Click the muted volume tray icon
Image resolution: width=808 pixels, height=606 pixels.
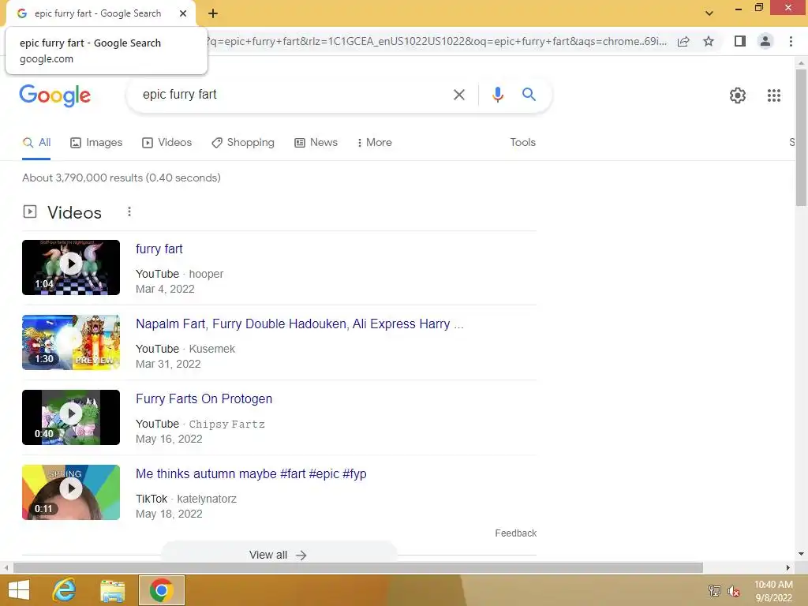[x=733, y=591]
